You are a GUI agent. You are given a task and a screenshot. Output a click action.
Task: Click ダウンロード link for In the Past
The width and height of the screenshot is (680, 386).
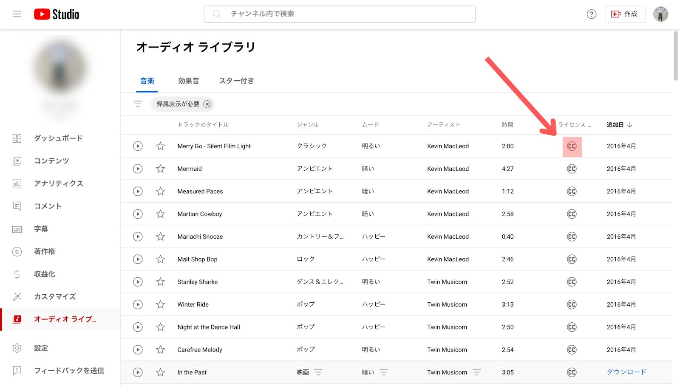(x=626, y=372)
